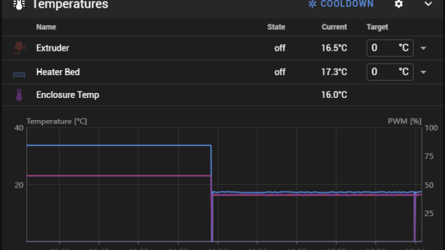Click the State column header
445x250 pixels.
pos(276,27)
